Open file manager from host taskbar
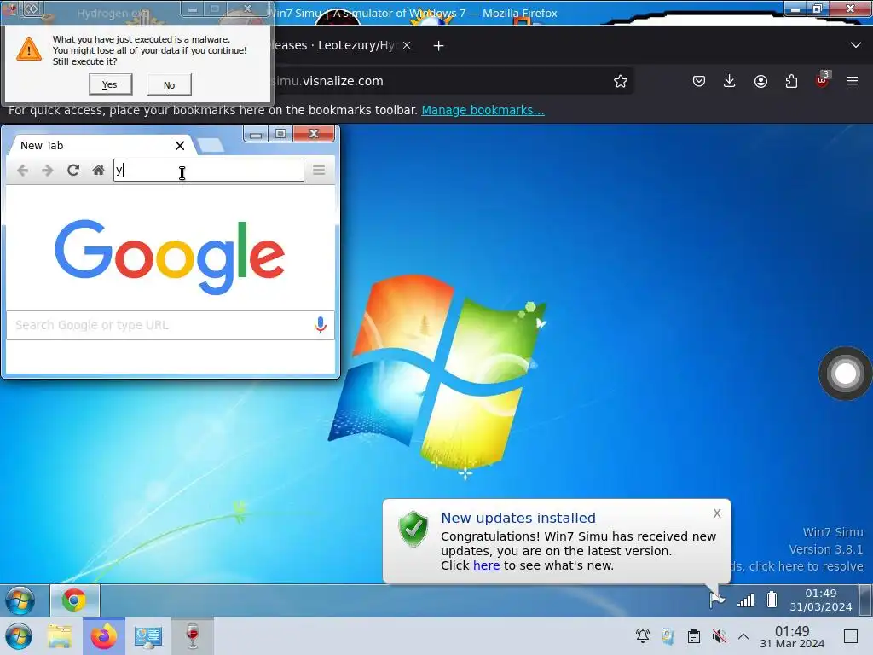 tap(60, 636)
